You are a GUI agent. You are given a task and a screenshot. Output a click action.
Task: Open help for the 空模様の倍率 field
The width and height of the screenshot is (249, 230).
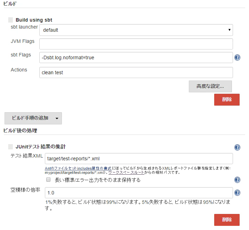237,193
